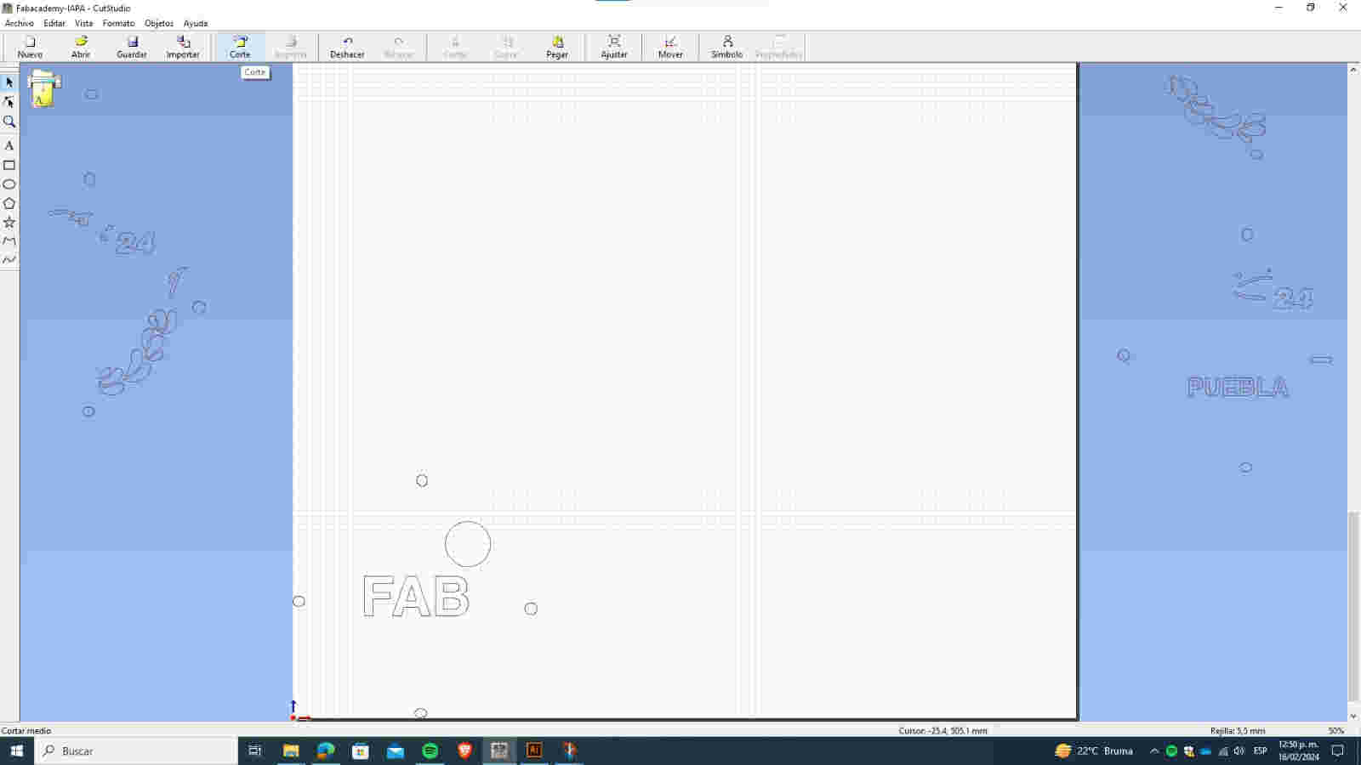1361x765 pixels.
Task: Undo with the Deshacer button
Action: (347, 47)
